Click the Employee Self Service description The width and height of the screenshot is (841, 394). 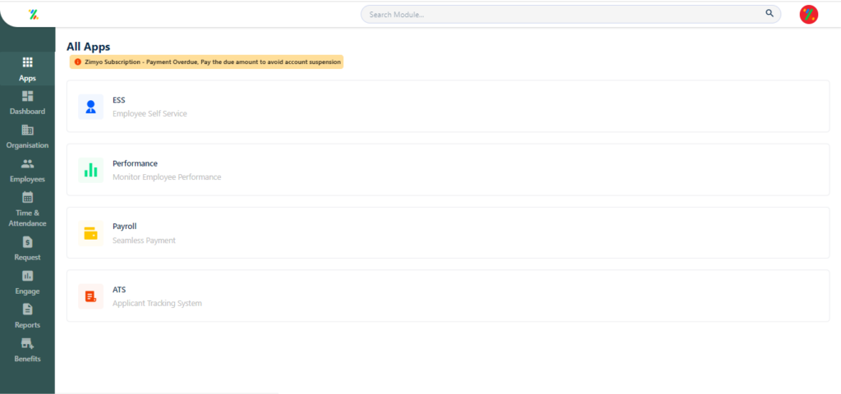click(x=149, y=113)
